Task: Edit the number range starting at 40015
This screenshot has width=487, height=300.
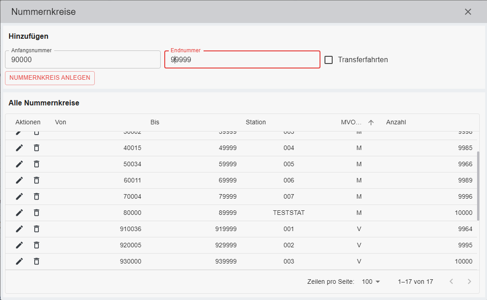Action: [19, 148]
